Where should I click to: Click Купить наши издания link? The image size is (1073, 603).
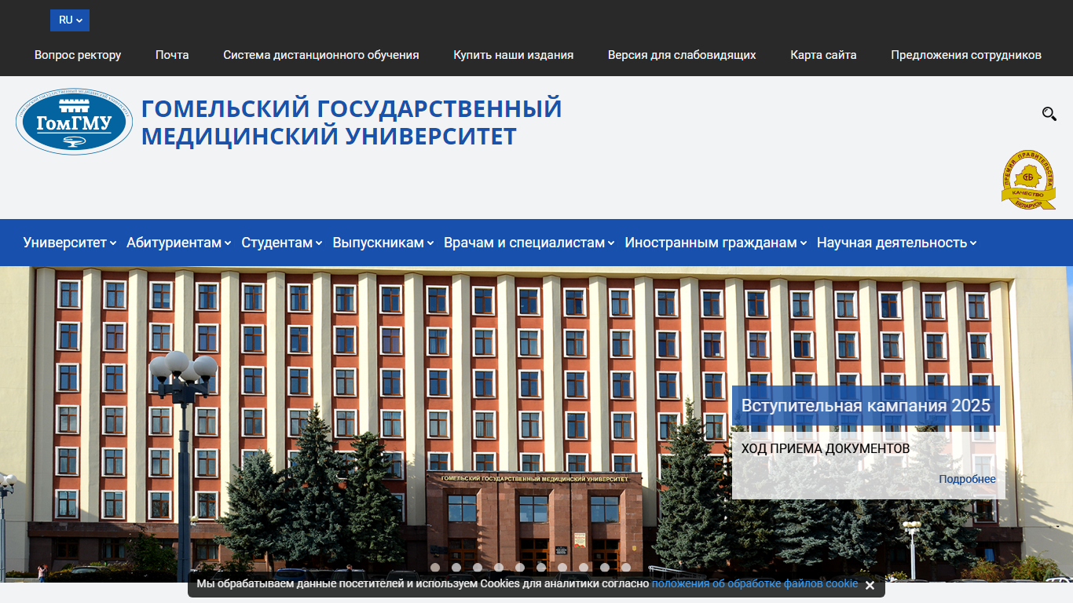tap(514, 55)
